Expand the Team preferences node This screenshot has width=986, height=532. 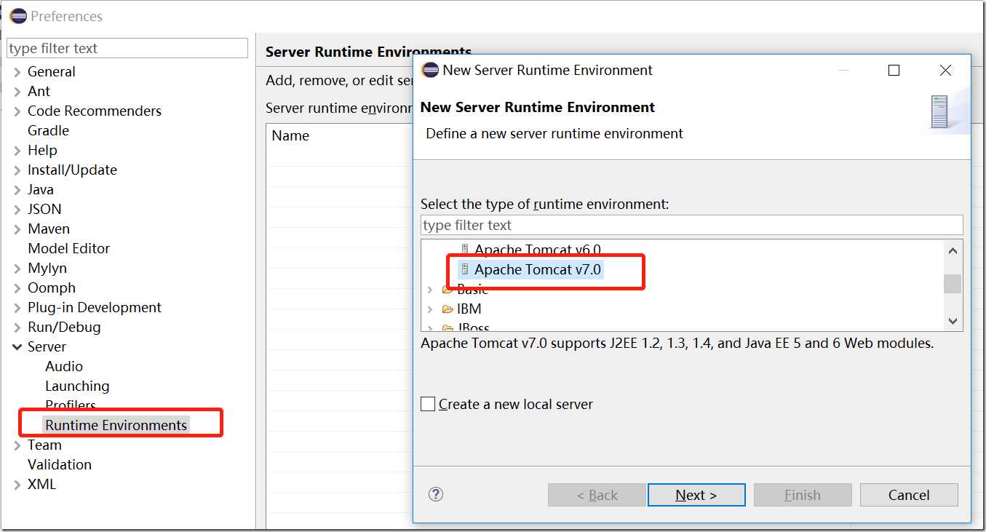click(17, 445)
